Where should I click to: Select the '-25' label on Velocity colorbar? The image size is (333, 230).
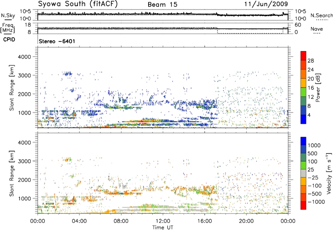click(313, 177)
